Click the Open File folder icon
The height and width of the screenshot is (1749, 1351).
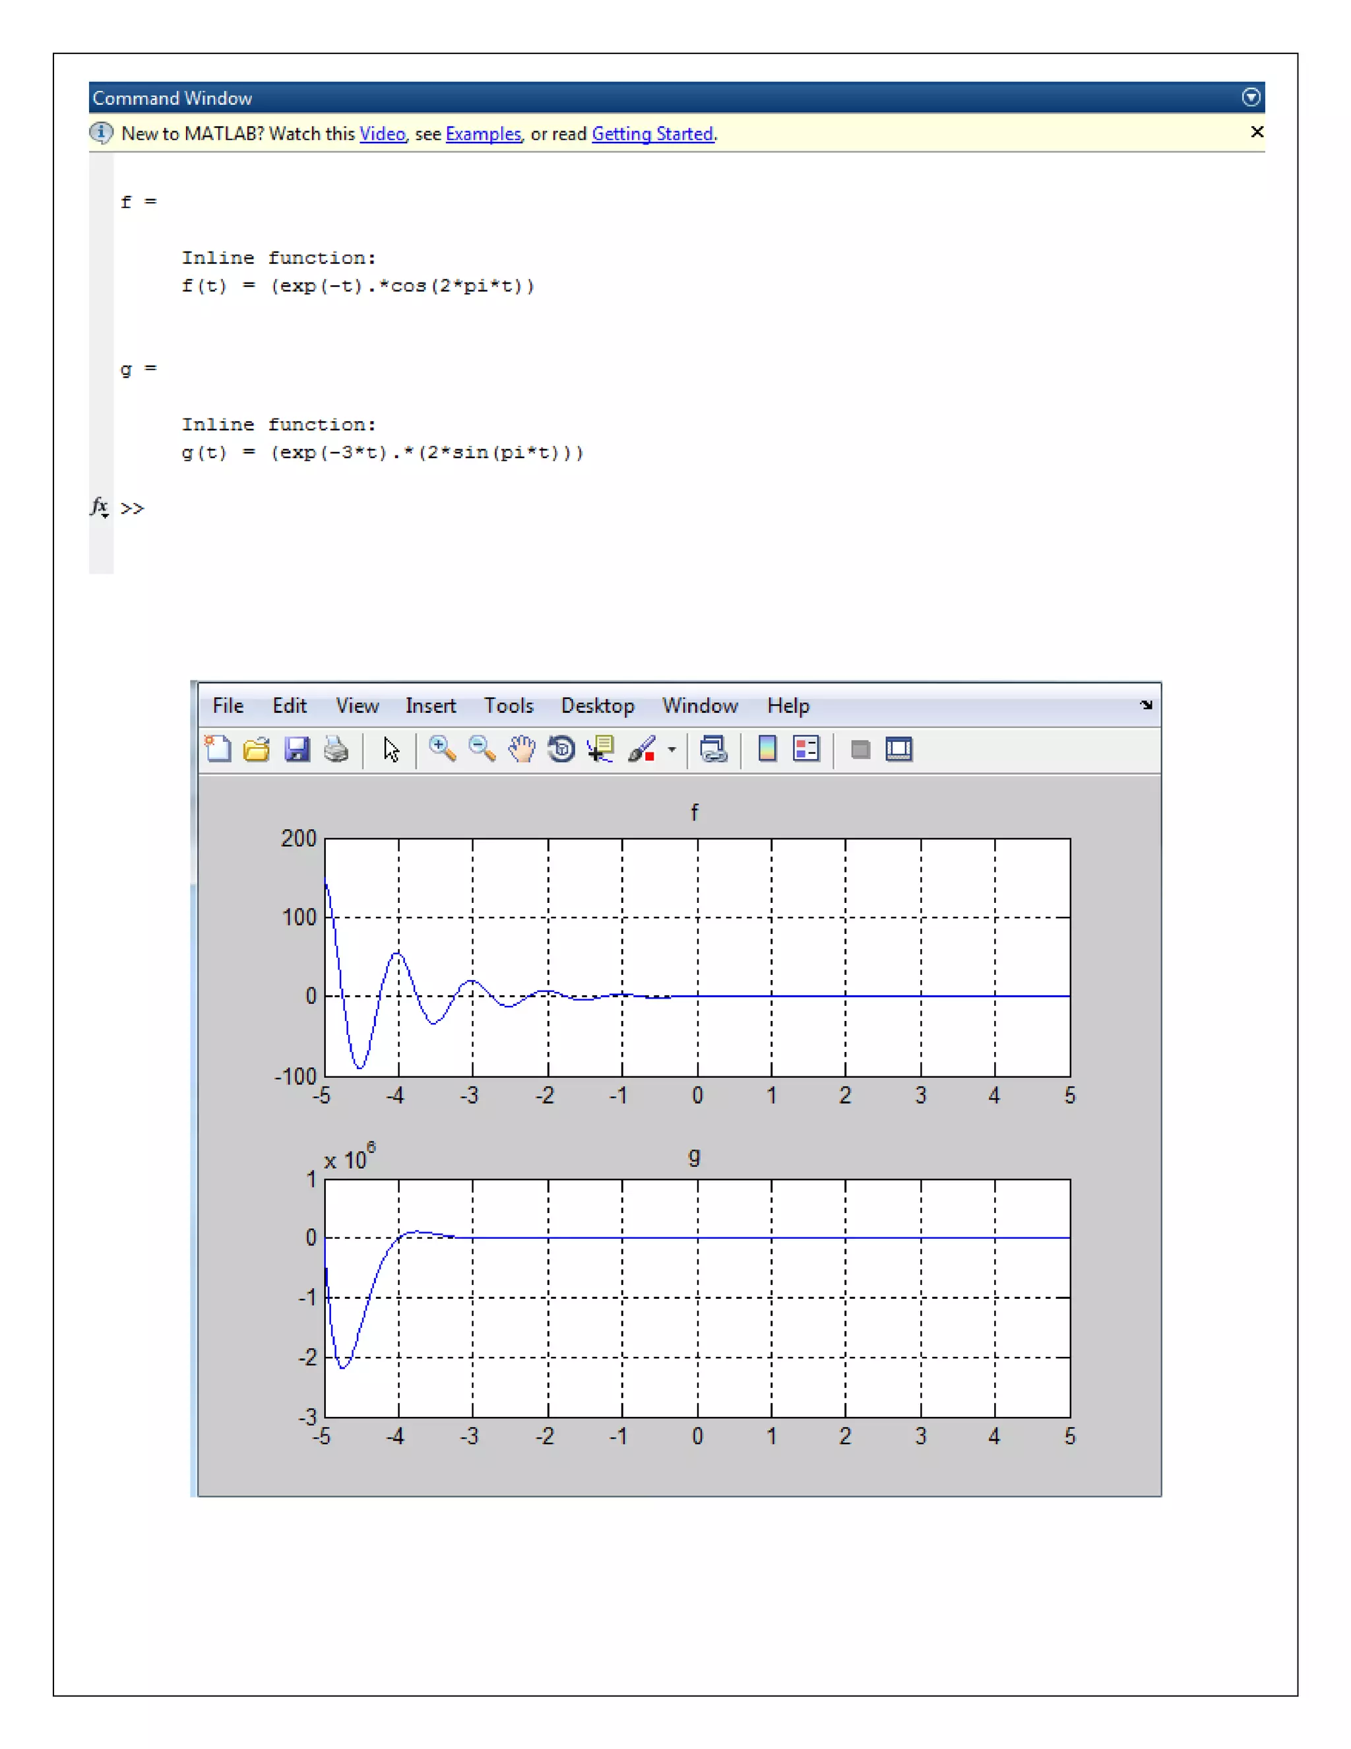(257, 750)
